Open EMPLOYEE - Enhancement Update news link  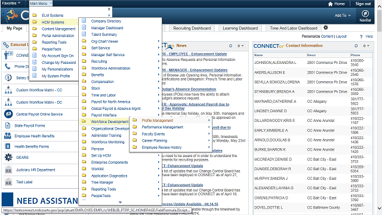(195, 54)
